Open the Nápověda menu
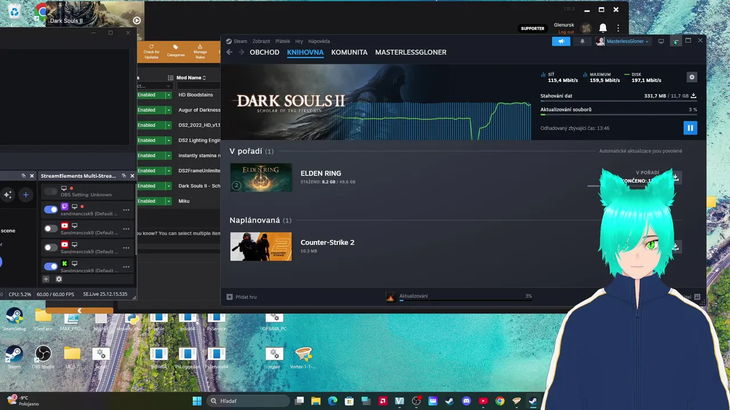The image size is (730, 410). tap(319, 41)
